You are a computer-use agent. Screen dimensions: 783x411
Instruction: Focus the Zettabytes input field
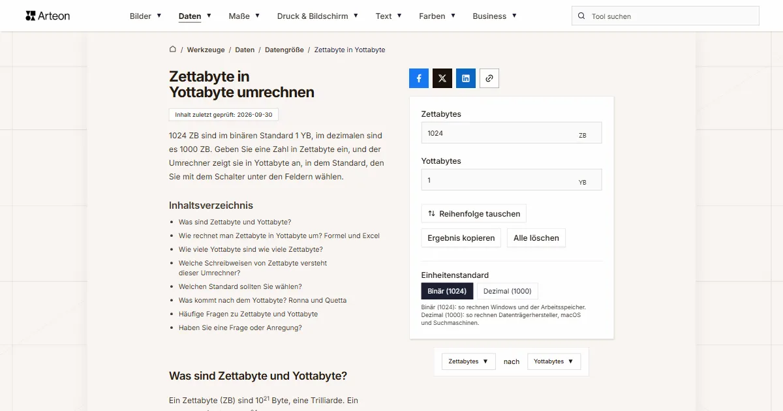tap(512, 133)
